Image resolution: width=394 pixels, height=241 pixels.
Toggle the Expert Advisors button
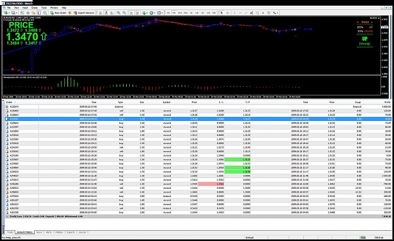[x=84, y=13]
